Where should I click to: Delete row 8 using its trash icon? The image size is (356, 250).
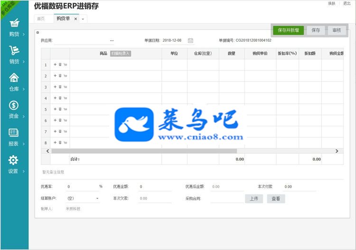60,142
